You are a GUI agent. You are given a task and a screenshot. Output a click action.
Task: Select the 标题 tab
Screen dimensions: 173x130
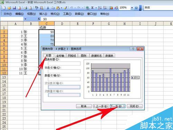(x=49, y=55)
